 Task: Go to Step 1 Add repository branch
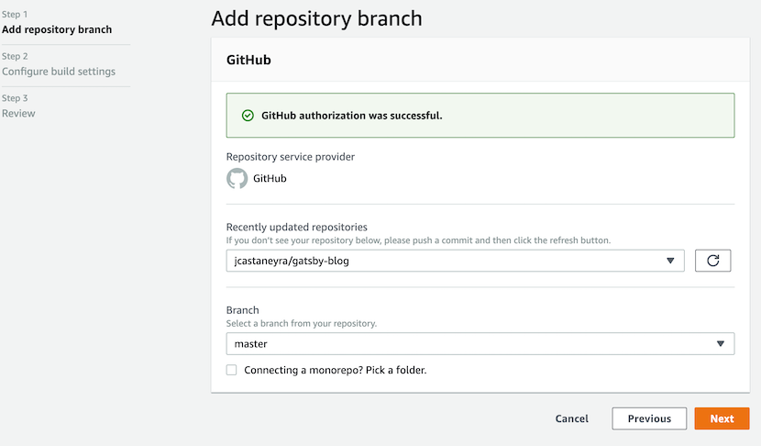point(57,29)
